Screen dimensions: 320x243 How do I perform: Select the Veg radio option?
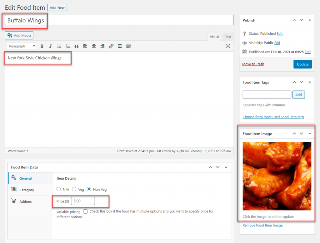point(74,189)
